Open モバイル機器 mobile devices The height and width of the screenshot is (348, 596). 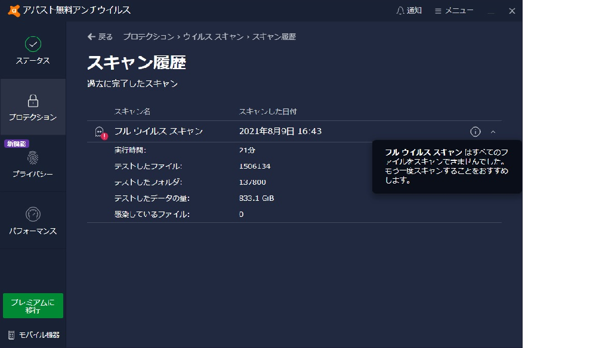pos(33,335)
